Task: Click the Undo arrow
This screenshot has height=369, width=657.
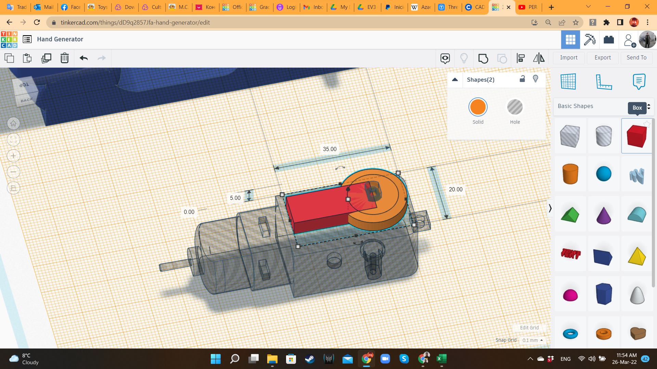Action: (84, 58)
